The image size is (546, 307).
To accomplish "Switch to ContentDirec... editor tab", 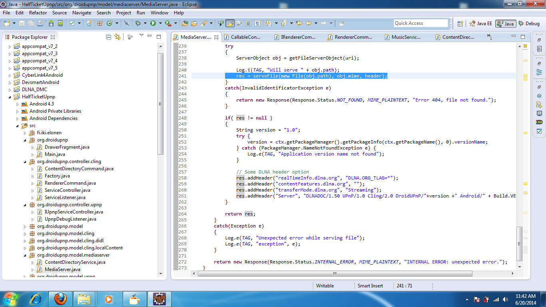I will click(x=457, y=37).
